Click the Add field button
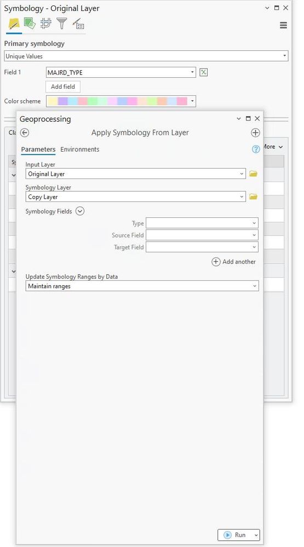304x547 pixels. 63,87
